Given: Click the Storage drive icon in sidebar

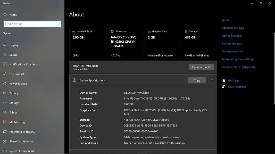Looking at the screenshot, I should (5, 103).
